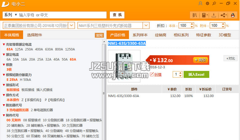Expand the NM1系列 series dropdown
The image size is (240, 140).
[146, 25]
